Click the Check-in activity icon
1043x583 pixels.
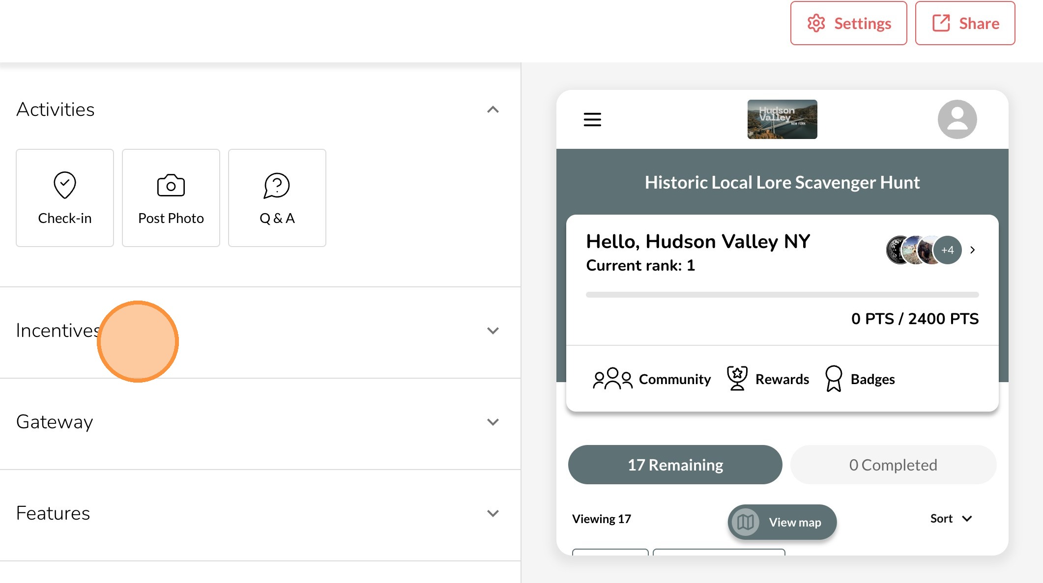coord(65,185)
